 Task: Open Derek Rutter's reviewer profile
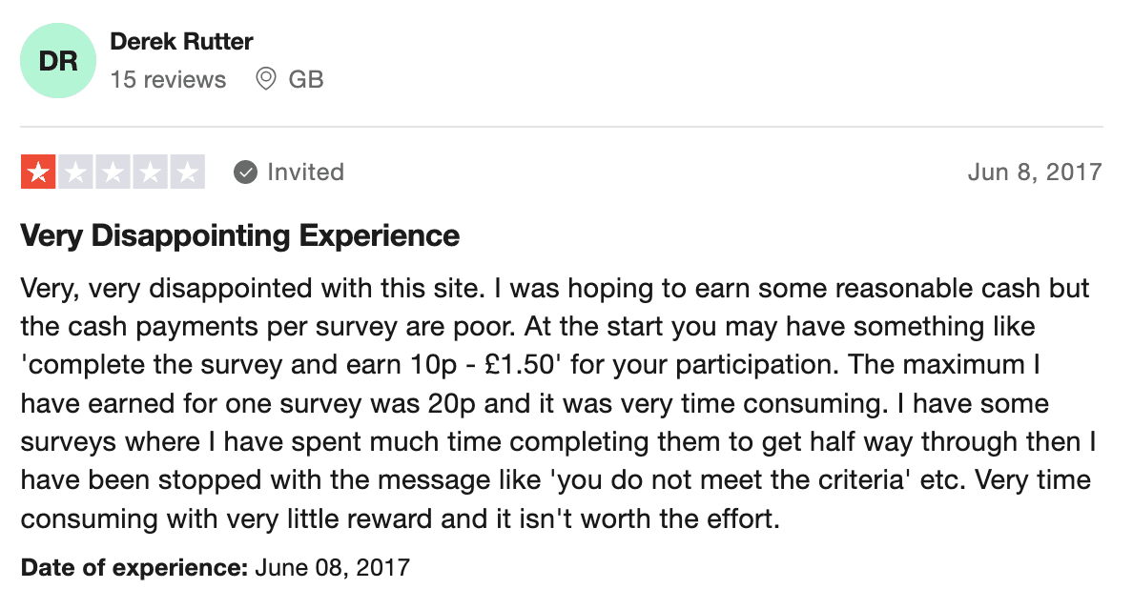click(181, 42)
